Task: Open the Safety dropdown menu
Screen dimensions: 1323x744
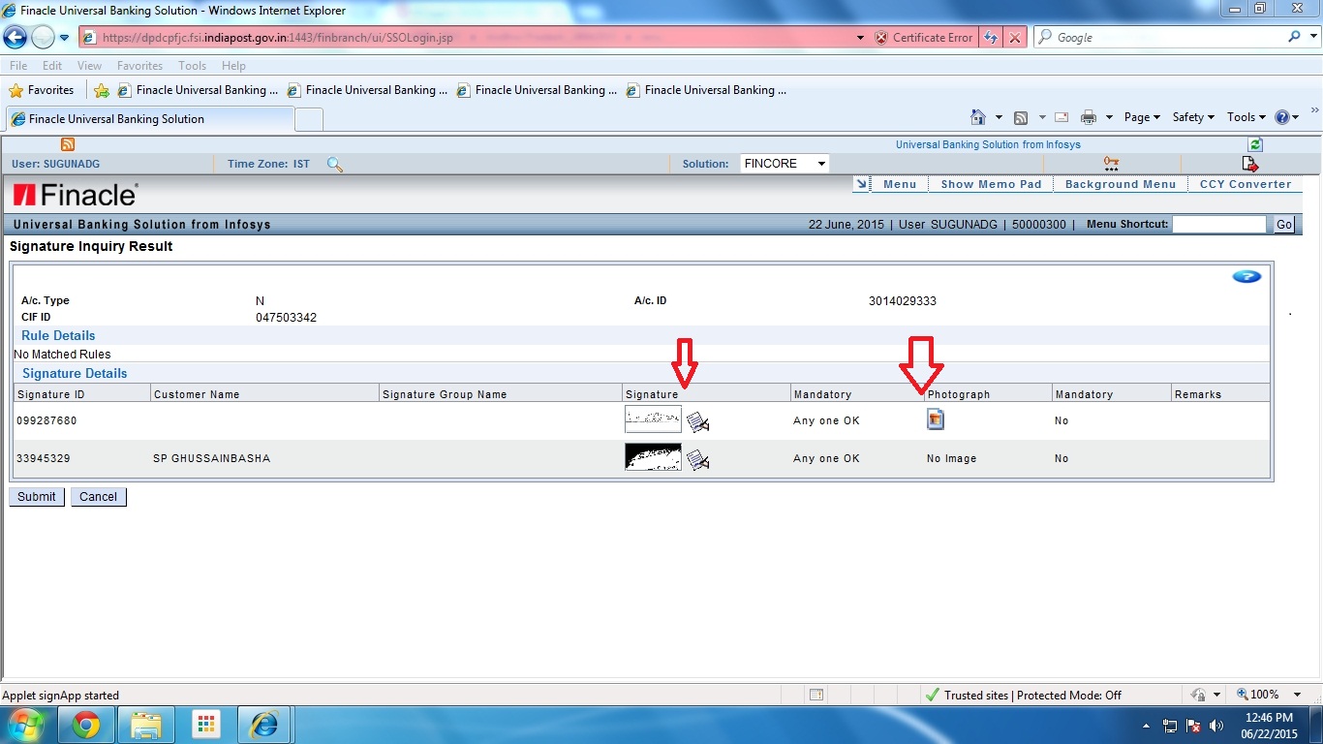Action: click(1193, 117)
